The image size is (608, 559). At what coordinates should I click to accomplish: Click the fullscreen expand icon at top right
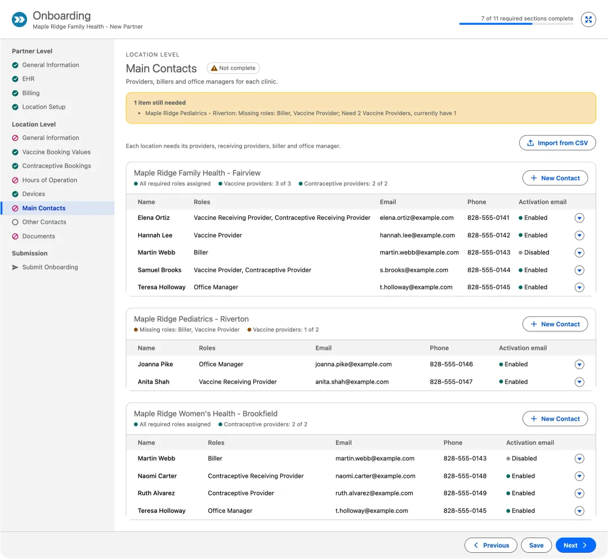coord(588,19)
